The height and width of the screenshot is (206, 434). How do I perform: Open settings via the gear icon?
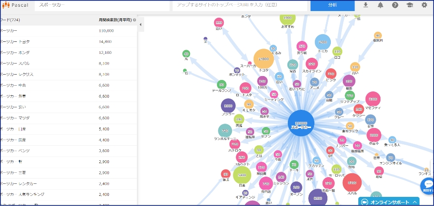pos(424,5)
